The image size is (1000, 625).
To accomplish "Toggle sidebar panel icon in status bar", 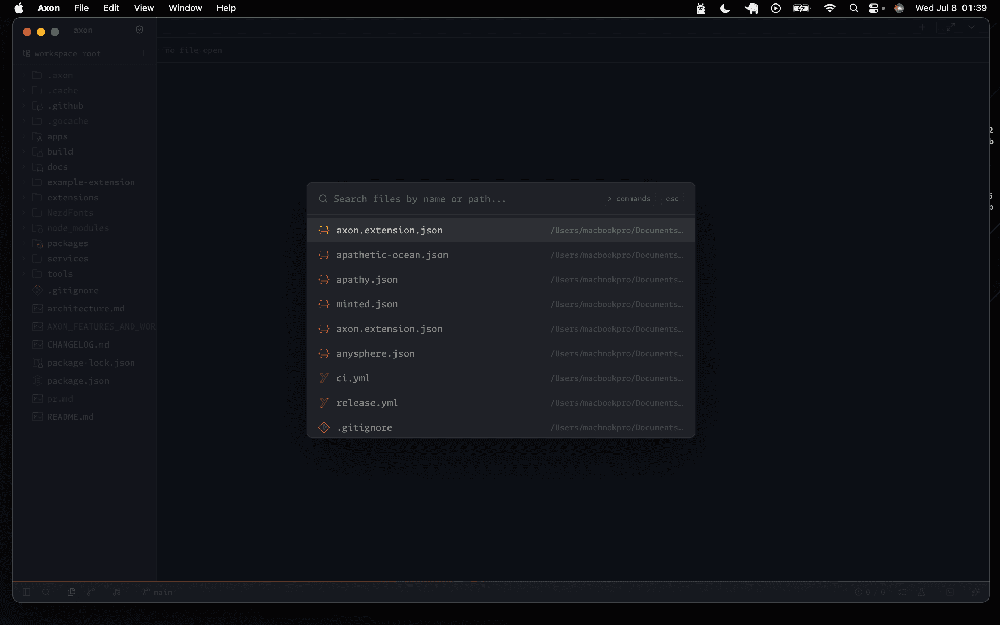I will [26, 592].
